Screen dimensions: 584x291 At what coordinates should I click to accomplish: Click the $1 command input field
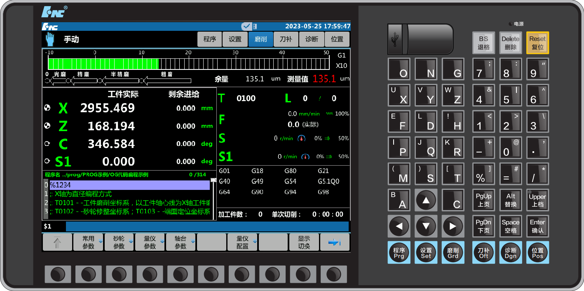[x=207, y=226]
